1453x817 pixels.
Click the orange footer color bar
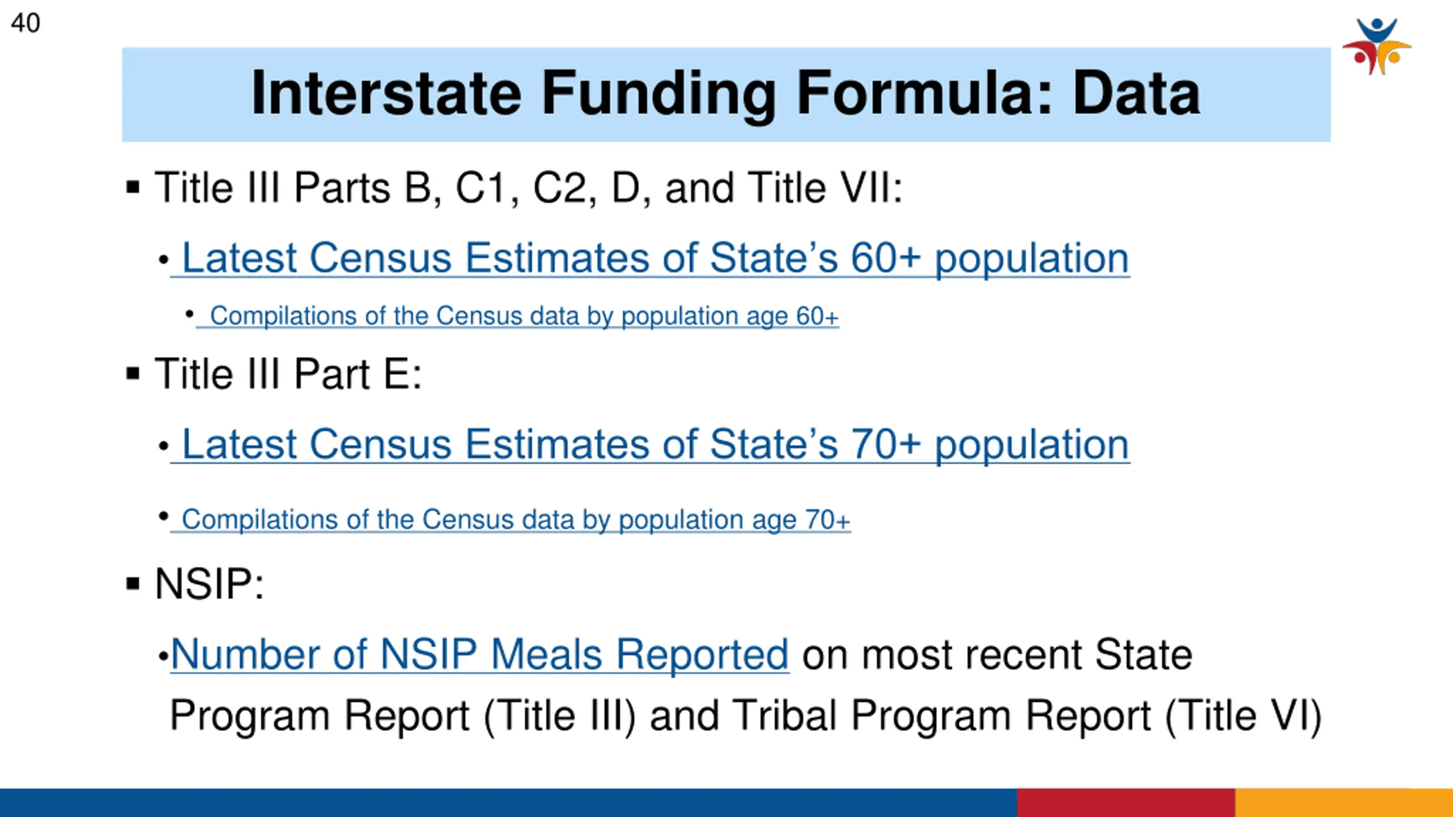[x=1344, y=802]
